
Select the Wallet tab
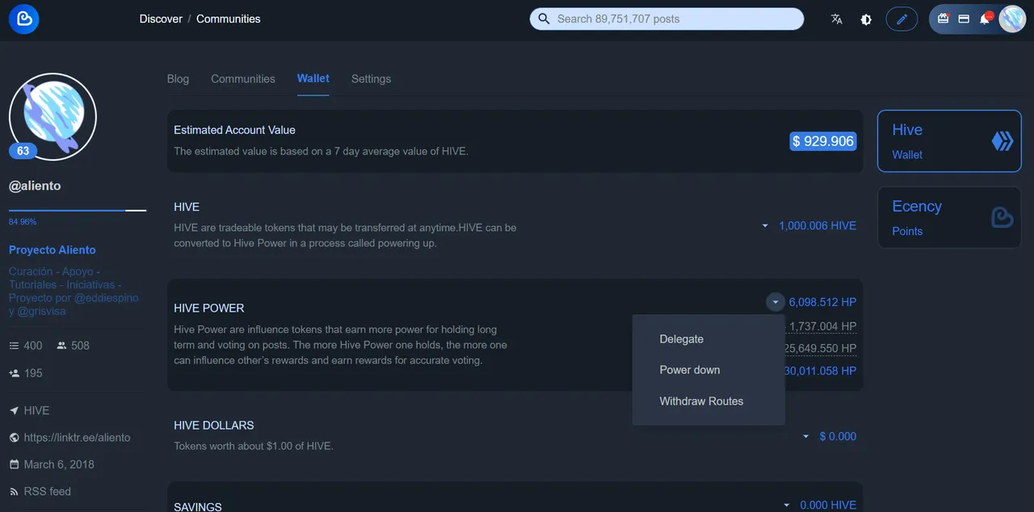click(313, 78)
